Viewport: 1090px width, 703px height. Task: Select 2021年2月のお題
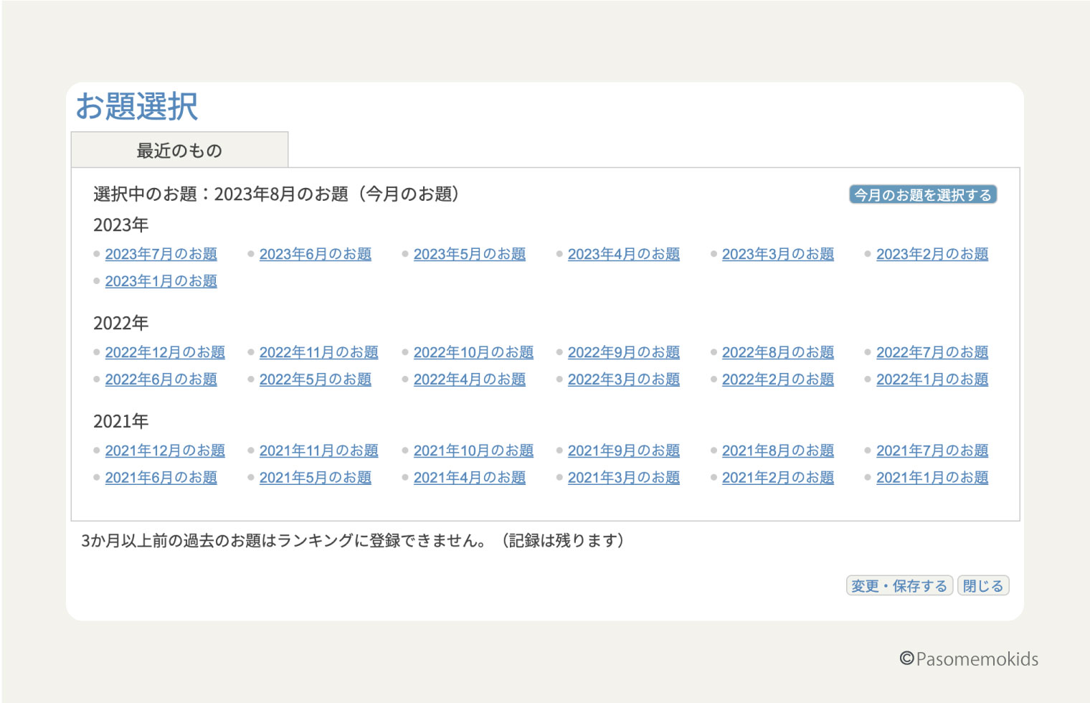point(777,478)
